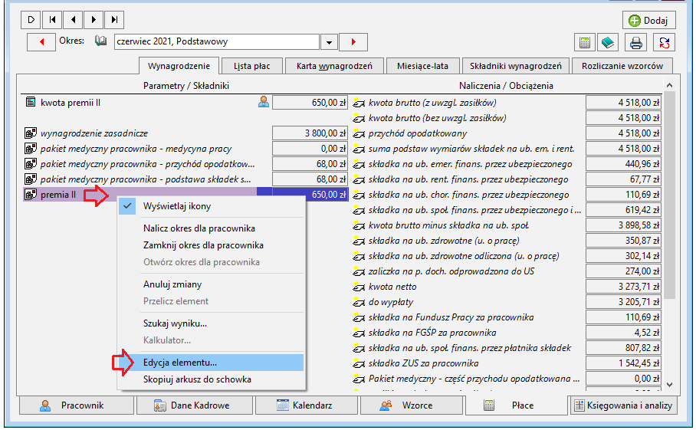Viewport: 696px width, 430px height.
Task: Select row zaliczka na p. doch. odprowadzona do US
Action: coord(507,271)
